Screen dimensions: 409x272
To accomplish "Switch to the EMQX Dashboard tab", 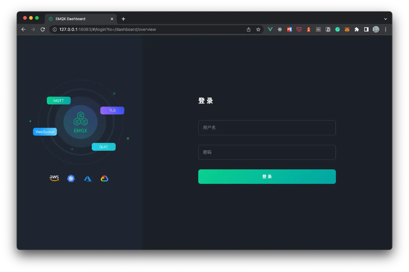I will 75,19.
